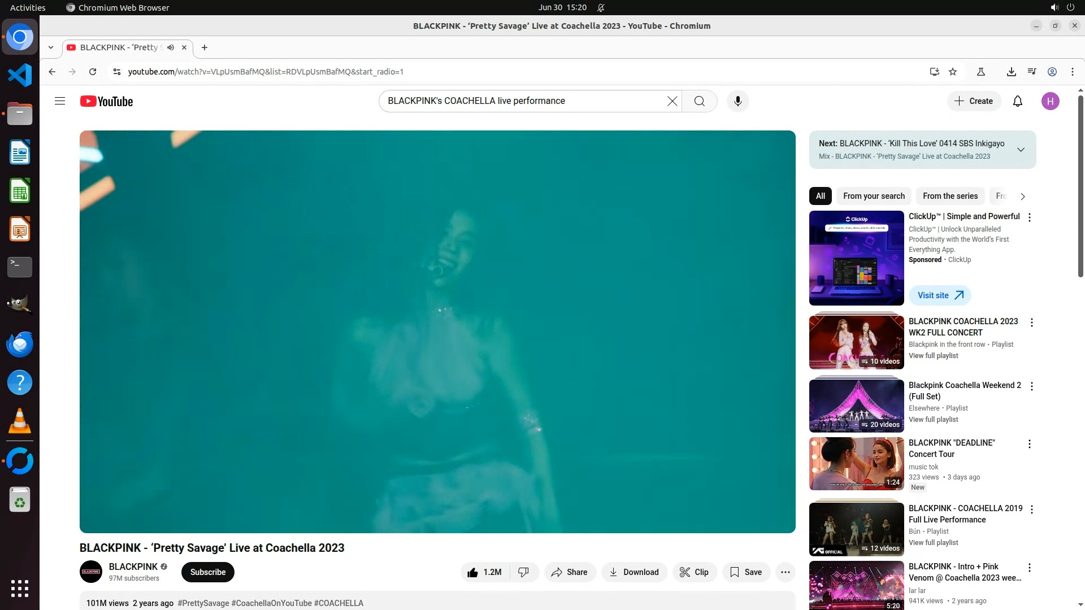The height and width of the screenshot is (610, 1085).
Task: Open Chromium downloads icon in toolbar
Action: point(1011,72)
